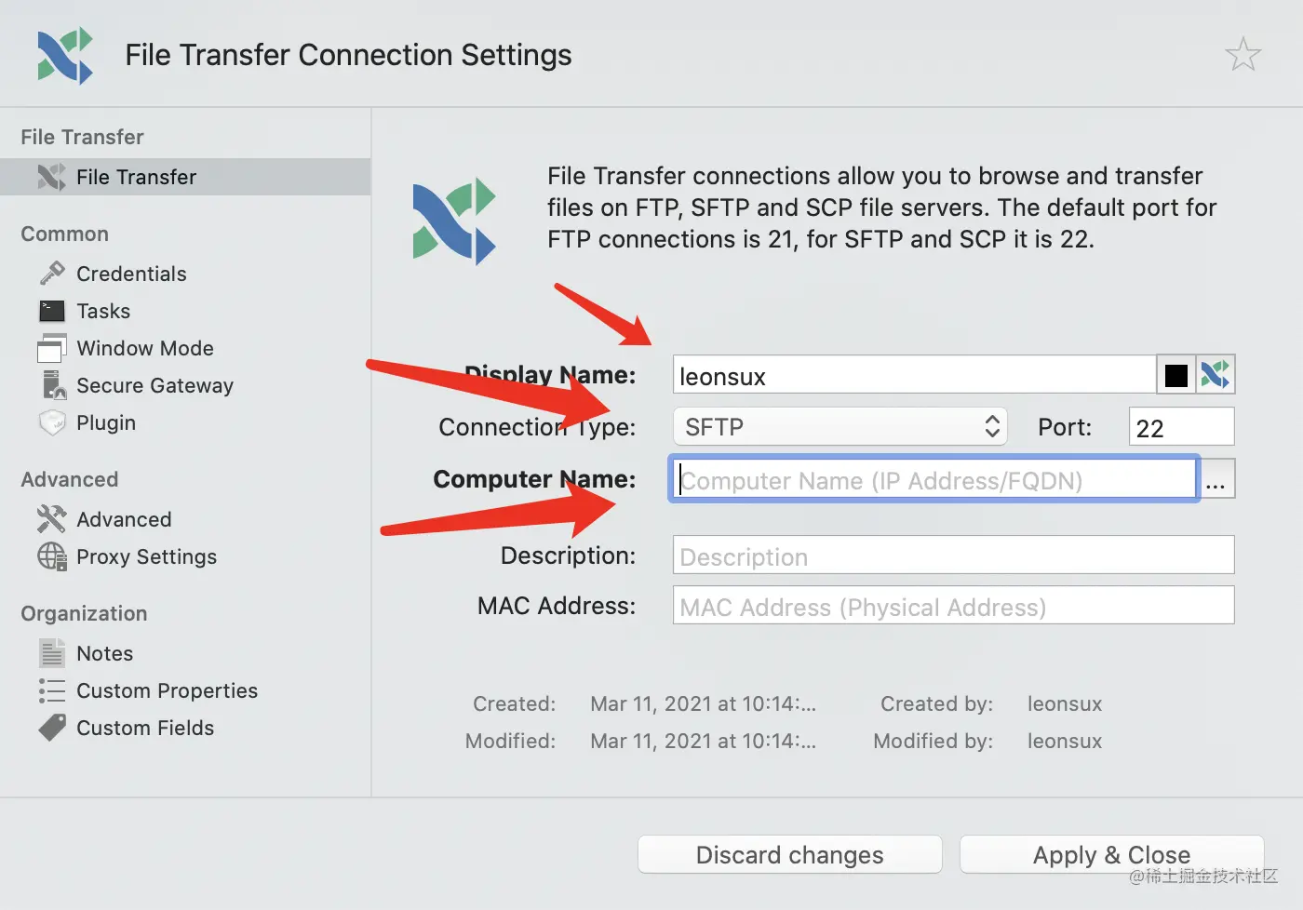This screenshot has height=910, width=1303.
Task: Click the Window Mode icon
Action: point(52,348)
